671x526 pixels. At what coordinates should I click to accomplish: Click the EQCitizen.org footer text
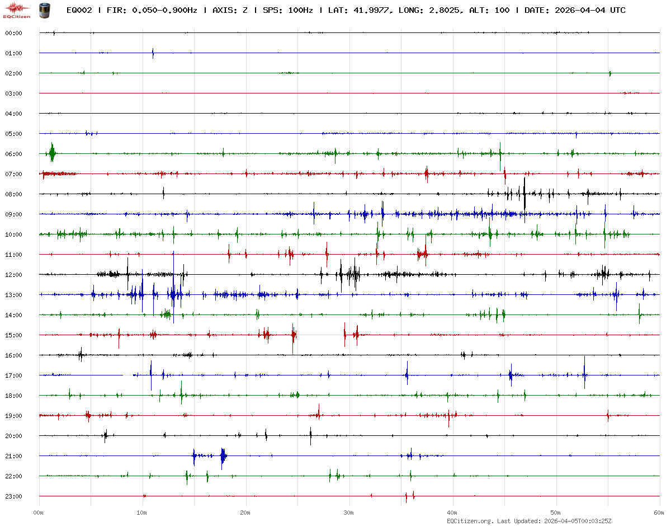tap(470, 520)
